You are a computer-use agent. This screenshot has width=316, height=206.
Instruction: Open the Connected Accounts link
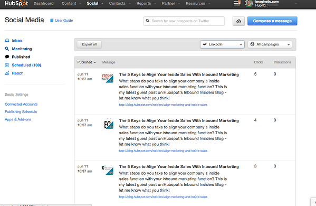21,104
